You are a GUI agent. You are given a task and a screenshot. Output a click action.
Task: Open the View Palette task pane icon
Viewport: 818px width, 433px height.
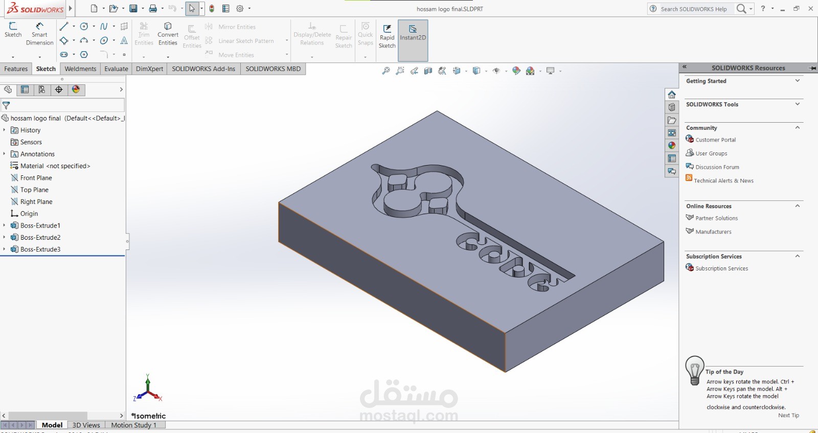tap(672, 133)
